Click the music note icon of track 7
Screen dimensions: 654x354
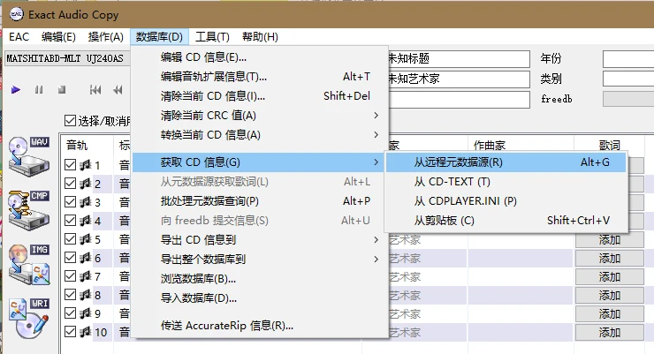click(86, 276)
